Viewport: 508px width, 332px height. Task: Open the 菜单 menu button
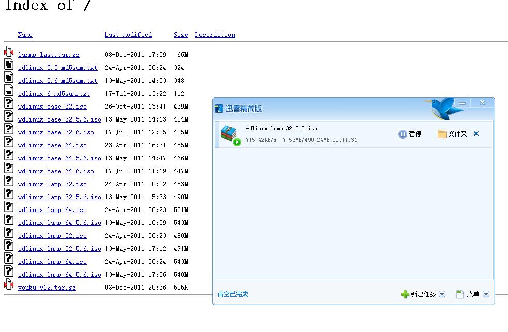pyautogui.click(x=468, y=294)
